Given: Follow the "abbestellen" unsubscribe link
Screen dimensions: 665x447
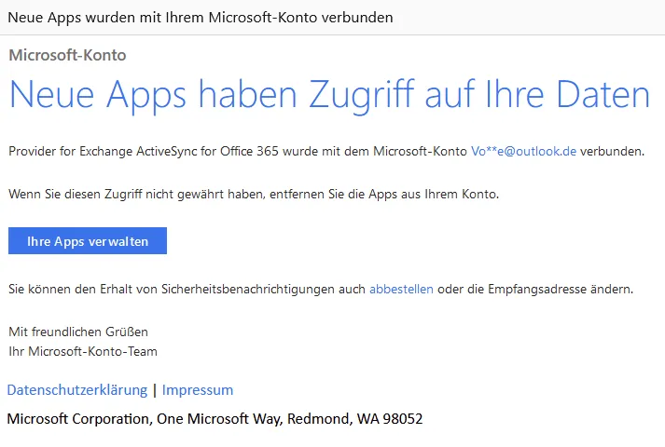Looking at the screenshot, I should tap(401, 289).
